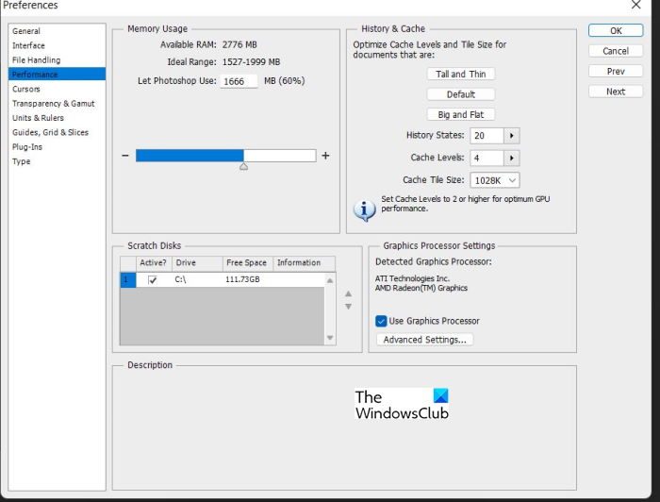Apply the Tall and Thin cache preset
The width and height of the screenshot is (660, 502).
coord(460,74)
